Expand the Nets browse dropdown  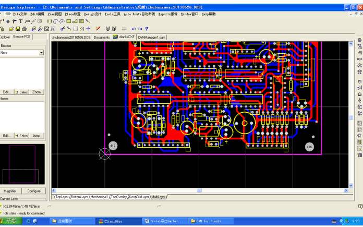[x=41, y=53]
